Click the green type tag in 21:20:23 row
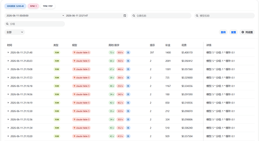The width and height of the screenshot is (259, 141). pos(57,61)
